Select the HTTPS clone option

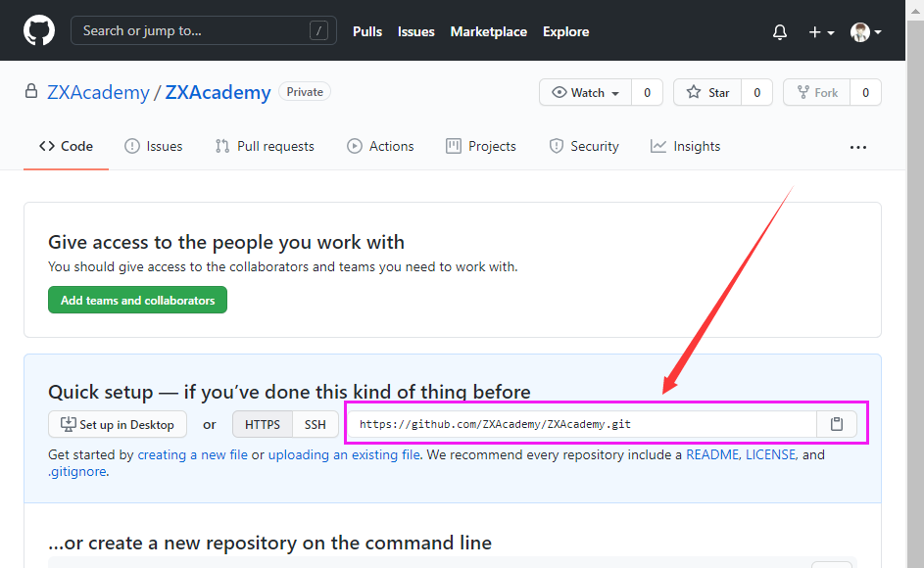263,424
